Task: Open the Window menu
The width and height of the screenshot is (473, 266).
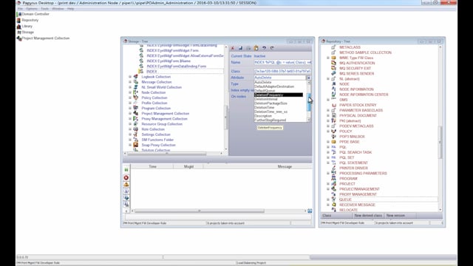Action: [x=58, y=9]
